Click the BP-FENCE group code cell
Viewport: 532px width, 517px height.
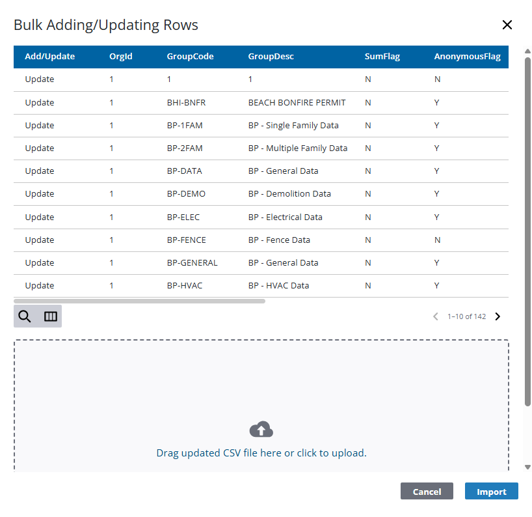[x=186, y=240]
